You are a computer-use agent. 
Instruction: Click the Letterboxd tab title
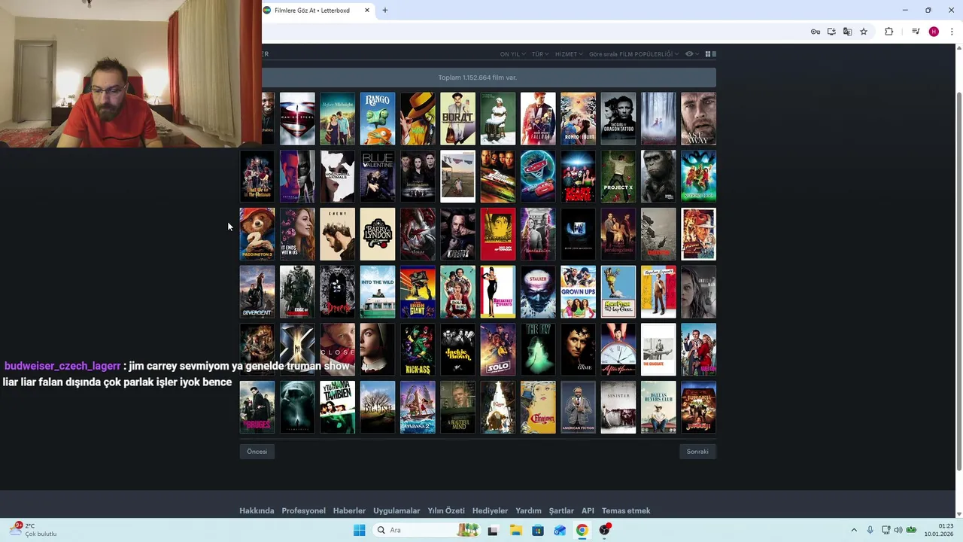(x=312, y=11)
